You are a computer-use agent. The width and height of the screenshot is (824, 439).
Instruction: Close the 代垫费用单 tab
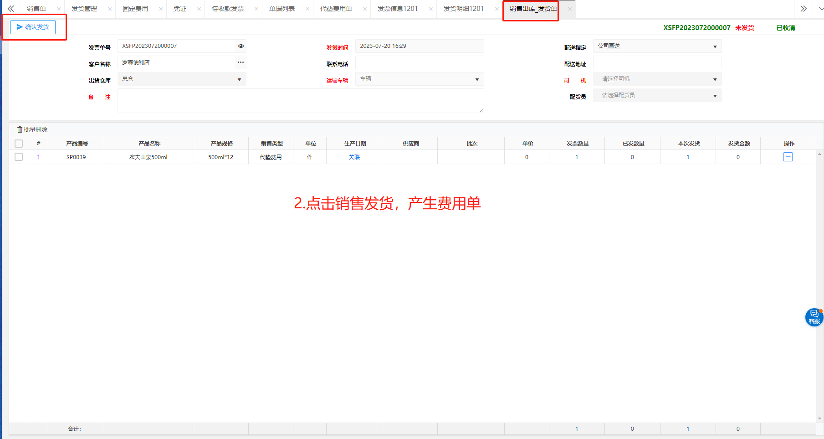pos(363,9)
